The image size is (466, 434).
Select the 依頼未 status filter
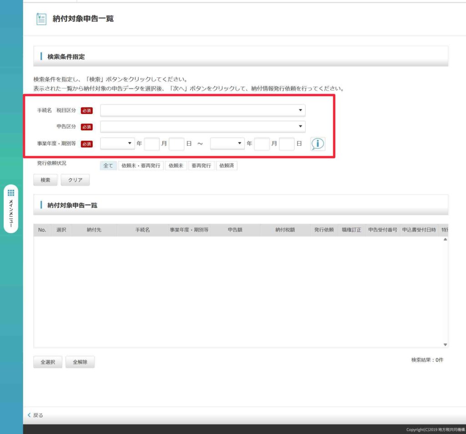[x=176, y=166]
